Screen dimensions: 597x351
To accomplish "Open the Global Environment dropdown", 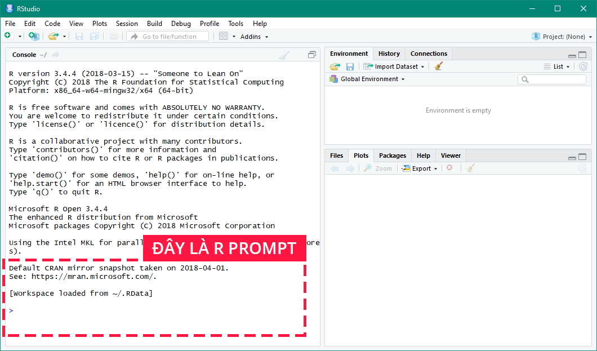I will [x=372, y=79].
